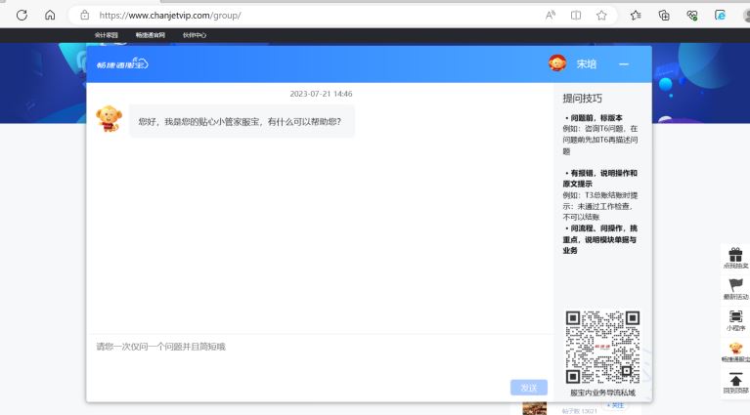Screen dimensions: 750x415
Task: Open the mini program scan icon
Action: tap(735, 317)
